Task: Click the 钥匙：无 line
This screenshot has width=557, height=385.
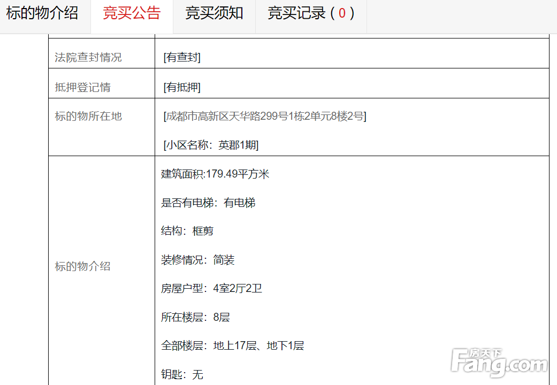Action: (x=182, y=374)
